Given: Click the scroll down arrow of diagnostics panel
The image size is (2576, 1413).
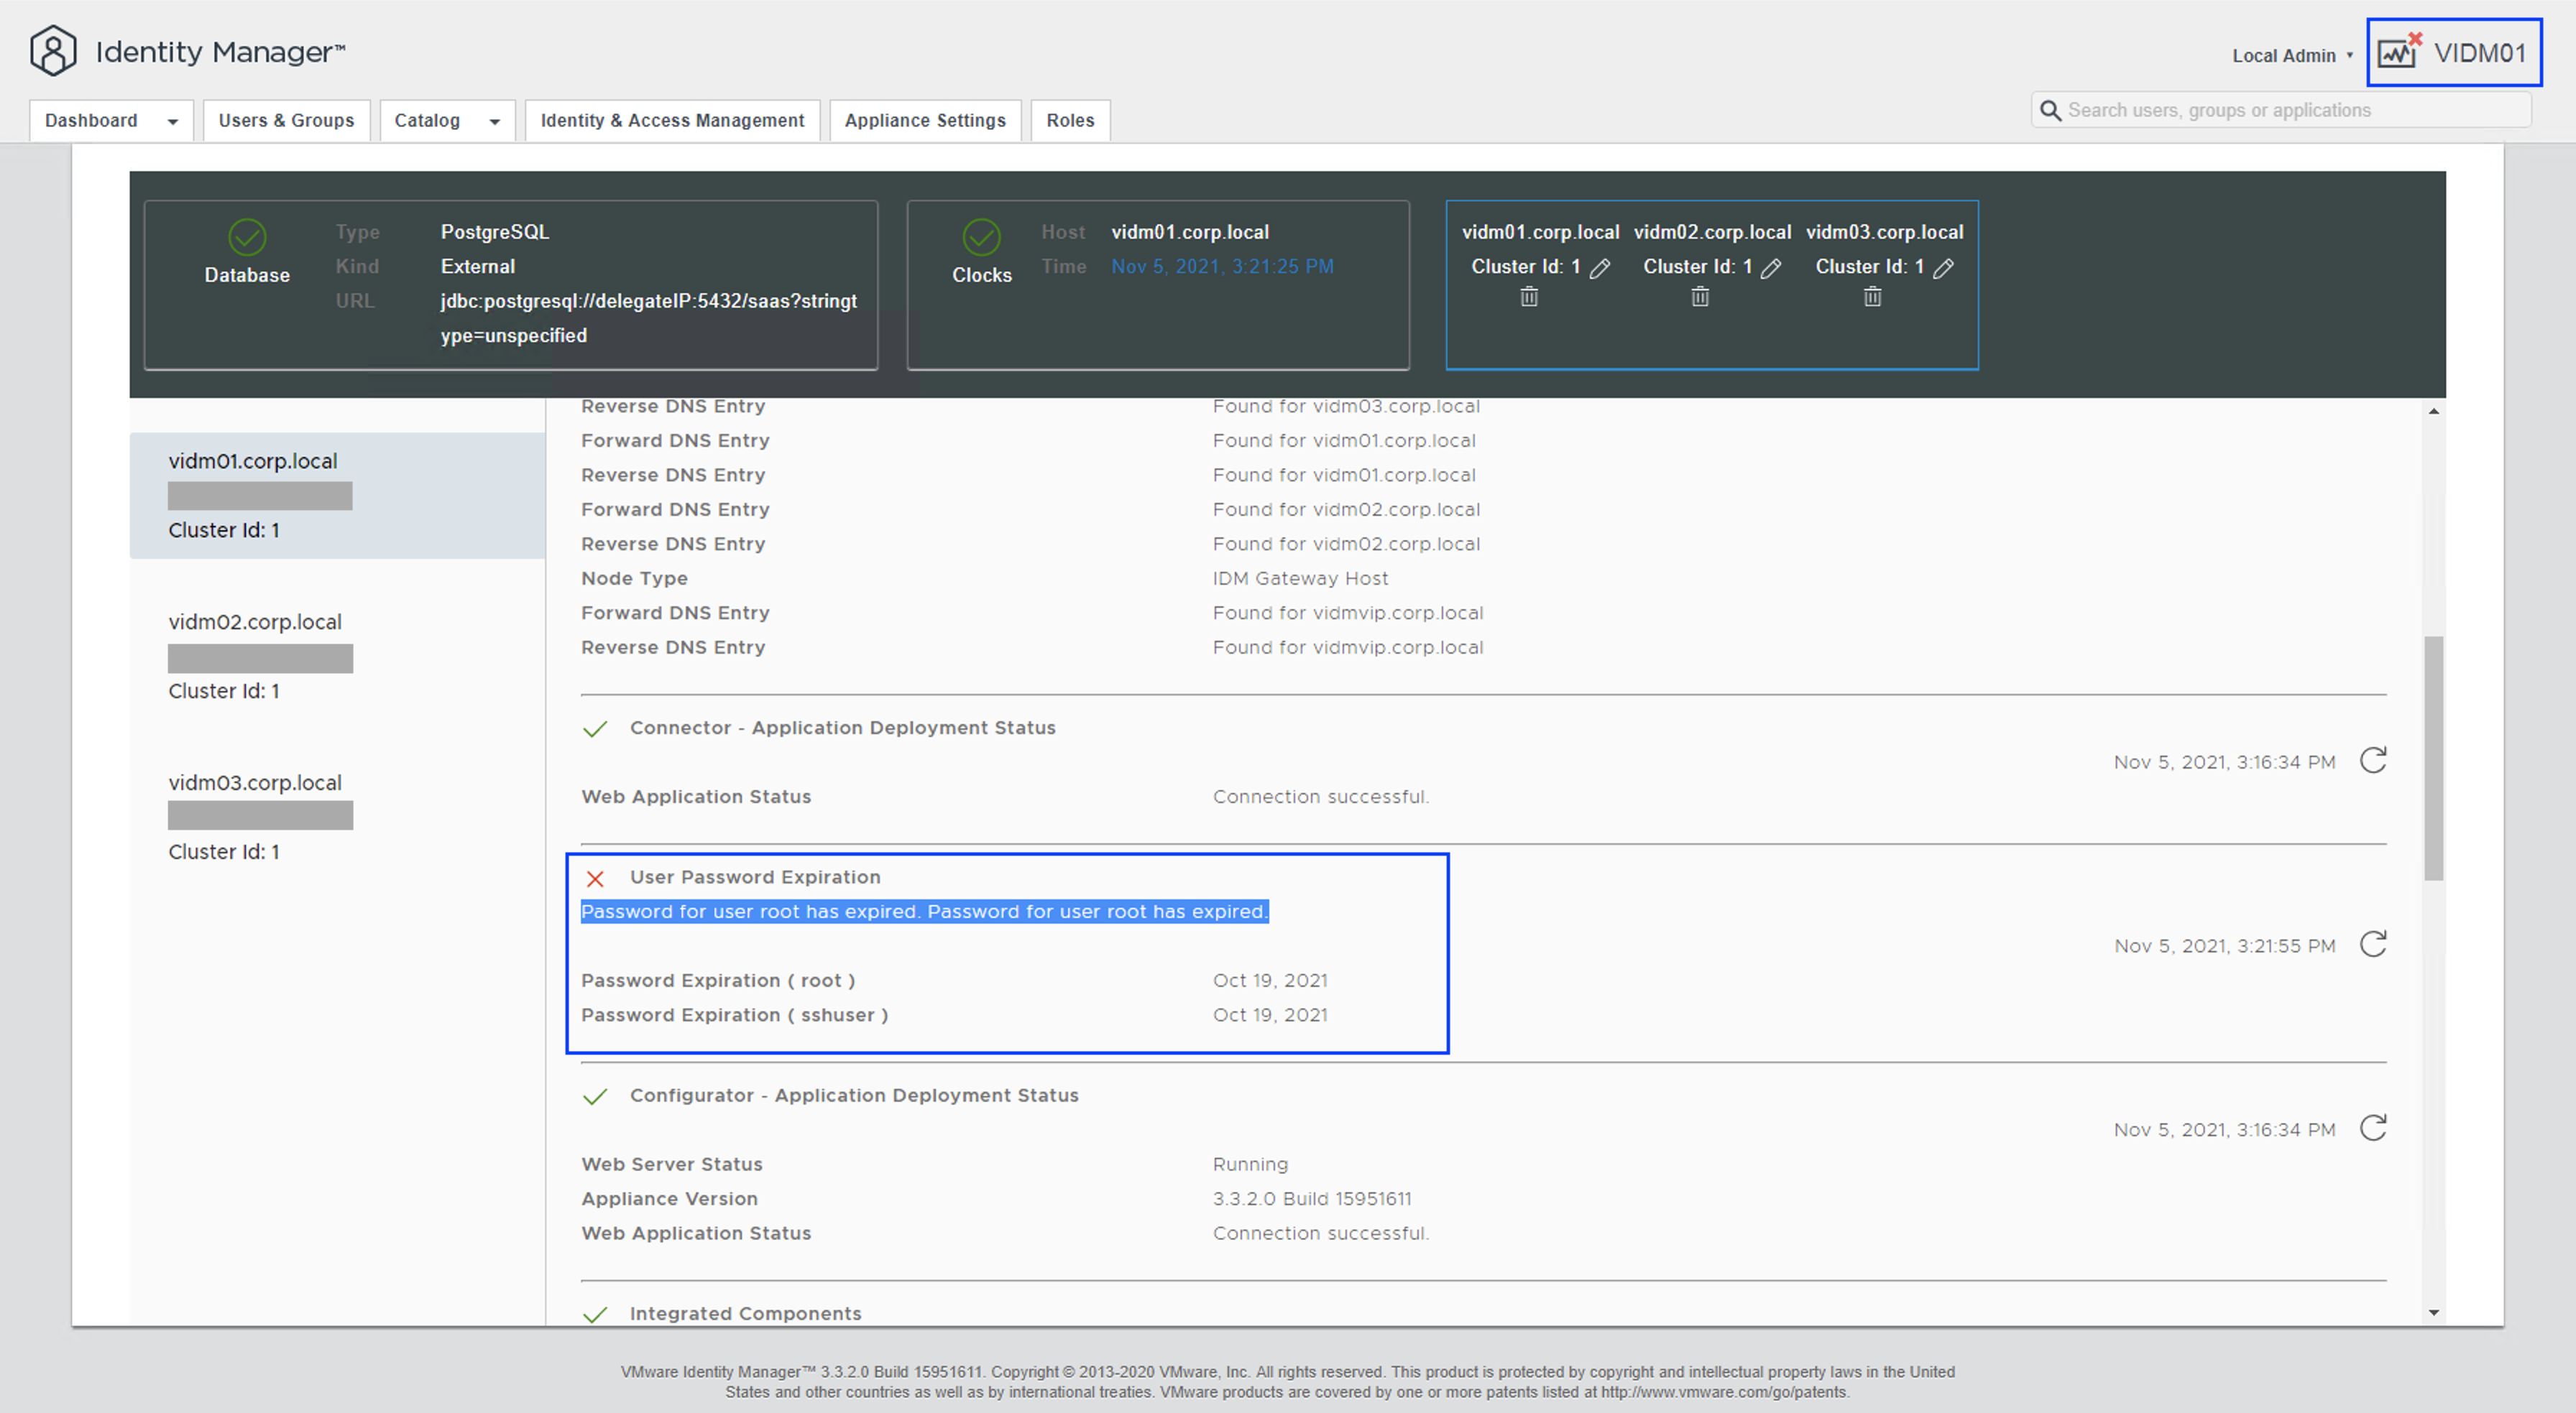Looking at the screenshot, I should pyautogui.click(x=2434, y=1312).
